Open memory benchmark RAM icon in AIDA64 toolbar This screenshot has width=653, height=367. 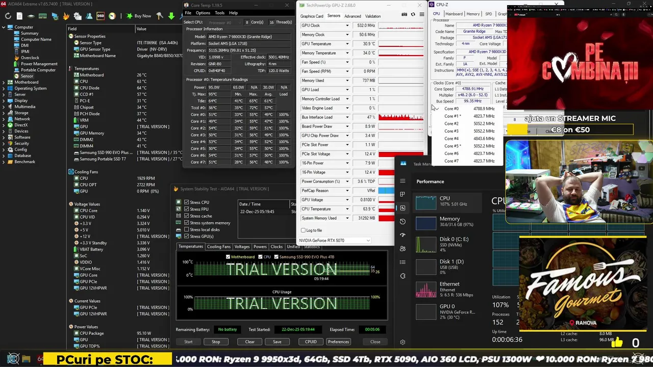pos(43,16)
